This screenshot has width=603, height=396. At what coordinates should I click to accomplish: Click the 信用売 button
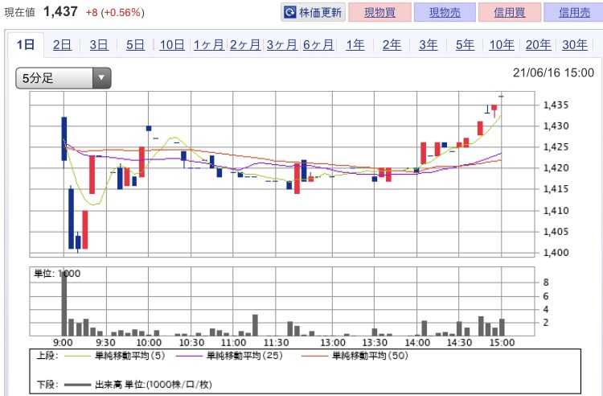(x=573, y=13)
